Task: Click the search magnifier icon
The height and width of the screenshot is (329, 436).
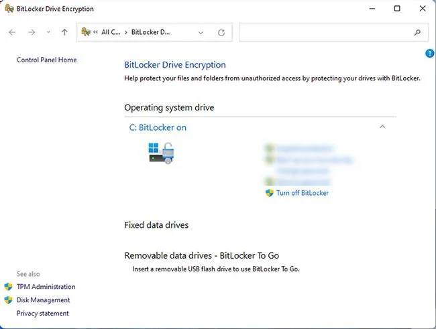Action: tap(417, 33)
